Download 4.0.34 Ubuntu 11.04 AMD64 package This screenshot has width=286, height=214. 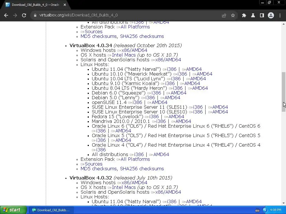pyautogui.click(x=194, y=69)
